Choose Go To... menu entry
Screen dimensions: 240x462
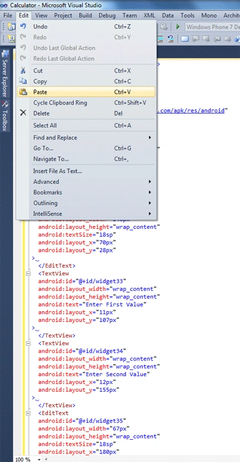click(x=86, y=148)
